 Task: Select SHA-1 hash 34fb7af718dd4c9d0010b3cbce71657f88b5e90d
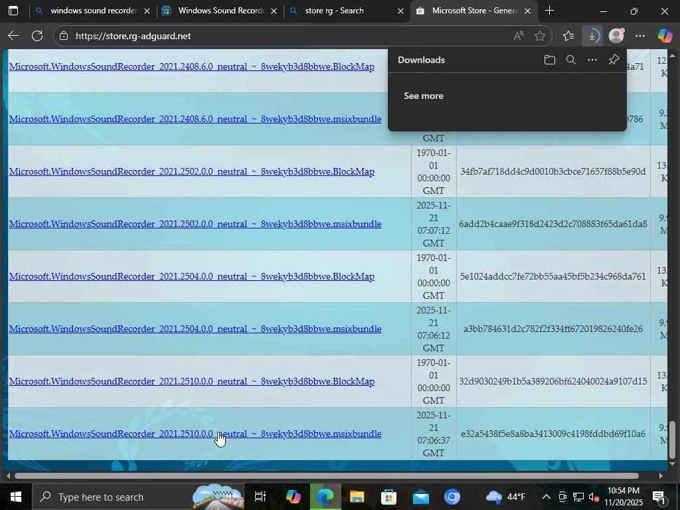[x=553, y=172]
